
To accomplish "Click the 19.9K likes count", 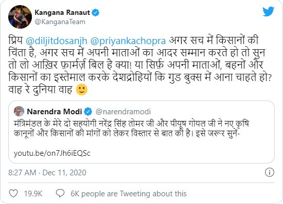I will (33, 194).
